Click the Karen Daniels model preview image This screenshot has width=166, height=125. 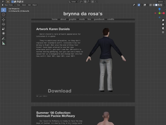[x=106, y=60]
